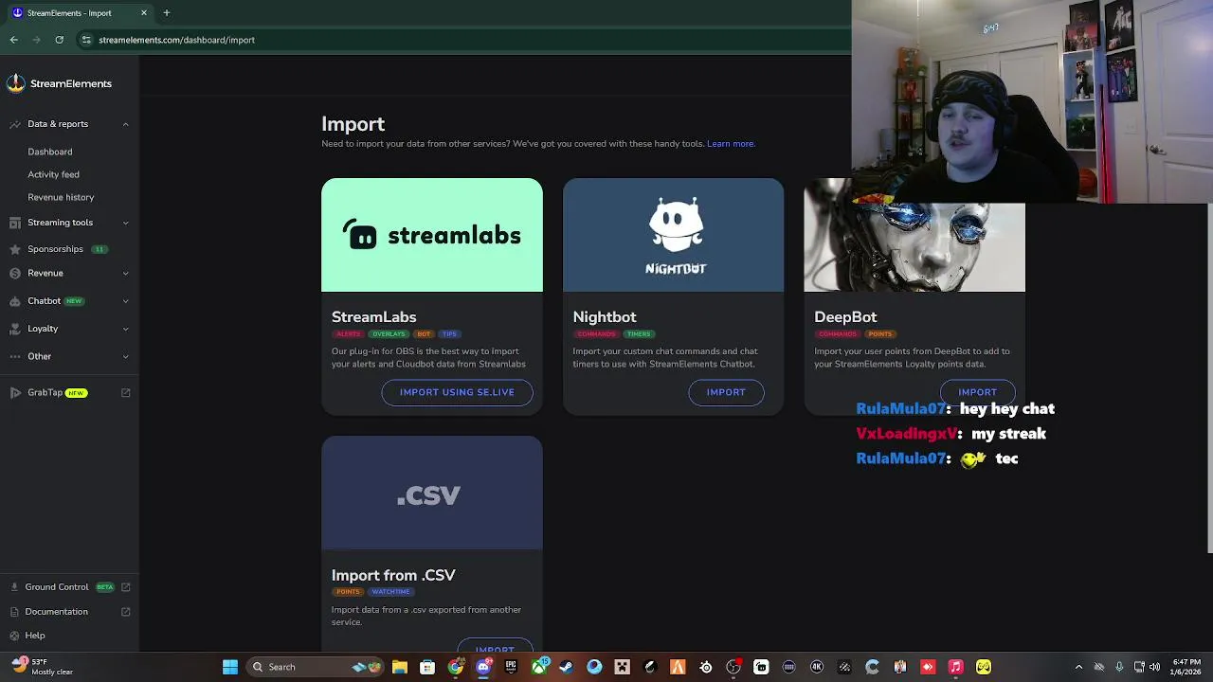Open a new browser tab

166,12
